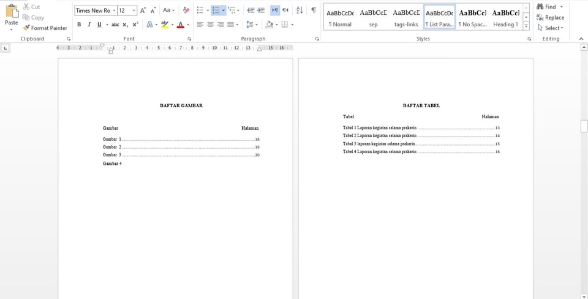
Task: Set right-to-left text direction
Action: coord(285,10)
